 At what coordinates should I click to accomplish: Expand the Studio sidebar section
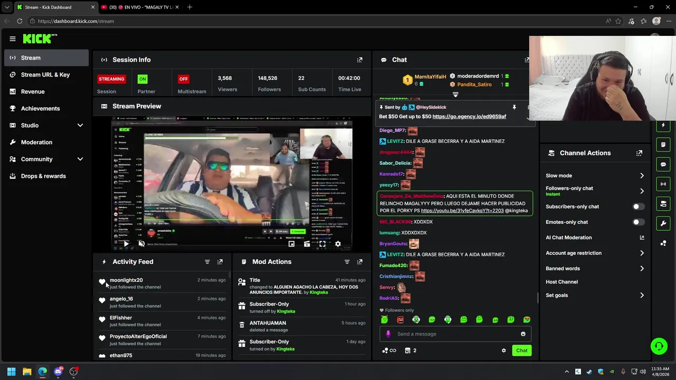[x=80, y=126]
